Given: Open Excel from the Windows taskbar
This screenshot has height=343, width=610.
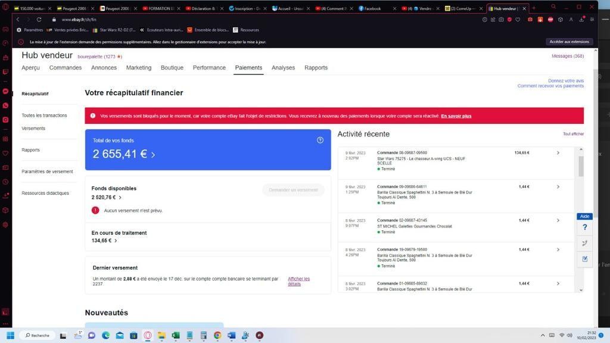Looking at the screenshot, I should click(x=176, y=335).
